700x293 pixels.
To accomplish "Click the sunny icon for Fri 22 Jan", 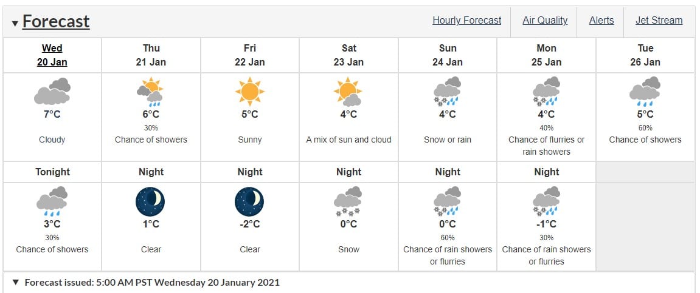I will tap(249, 92).
